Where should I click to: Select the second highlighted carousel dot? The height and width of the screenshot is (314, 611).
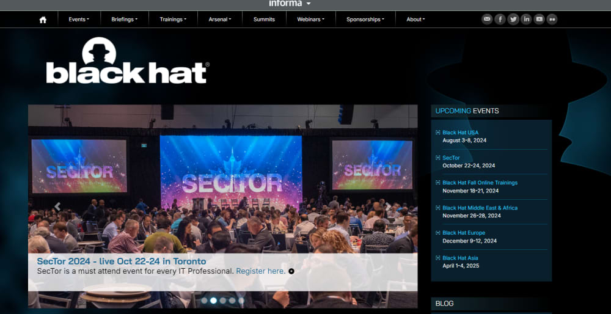213,301
